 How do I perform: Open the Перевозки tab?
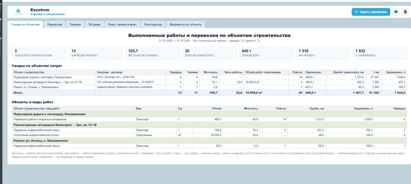pos(55,24)
